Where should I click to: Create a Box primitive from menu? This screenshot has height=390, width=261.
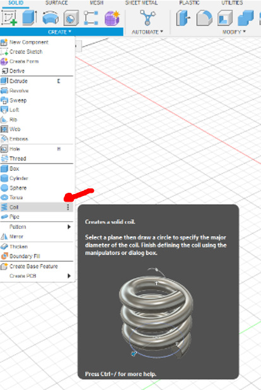tap(37, 169)
